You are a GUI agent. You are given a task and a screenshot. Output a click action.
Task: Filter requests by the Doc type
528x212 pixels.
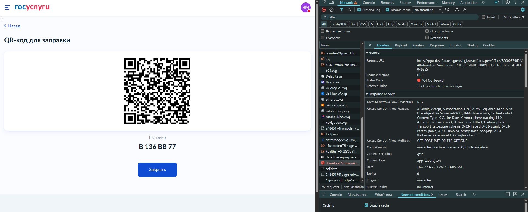(x=353, y=24)
